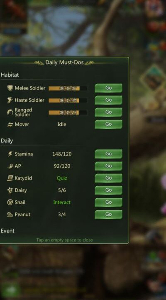The width and height of the screenshot is (166, 300).
Task: Click the Haste Soldier boot icon
Action: point(10,100)
